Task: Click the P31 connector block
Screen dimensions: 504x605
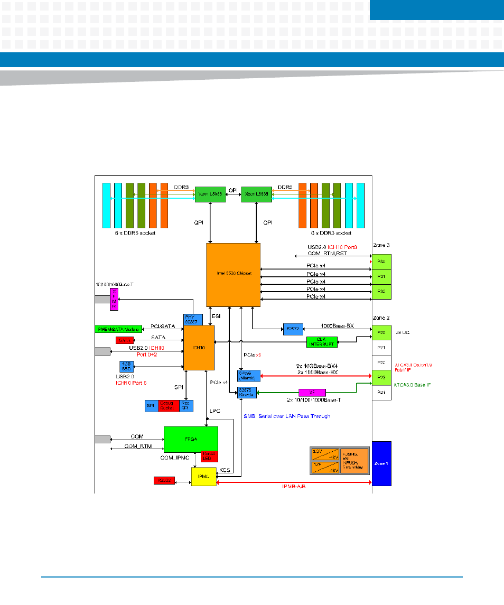Action: point(381,277)
